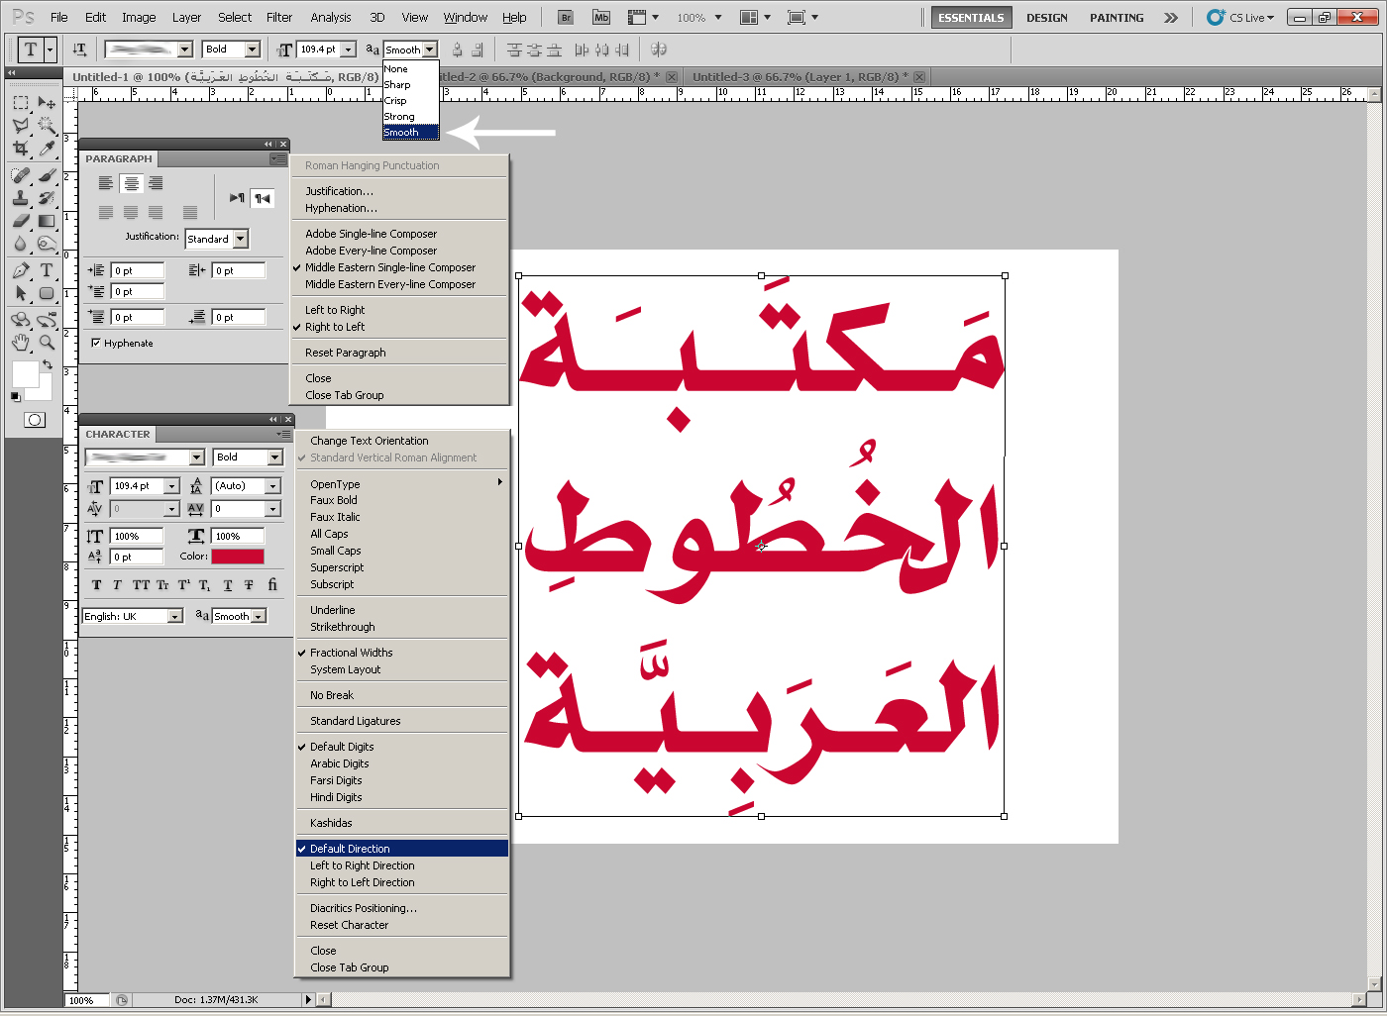Click the center text alignment icon
This screenshot has width=1387, height=1016.
[131, 183]
